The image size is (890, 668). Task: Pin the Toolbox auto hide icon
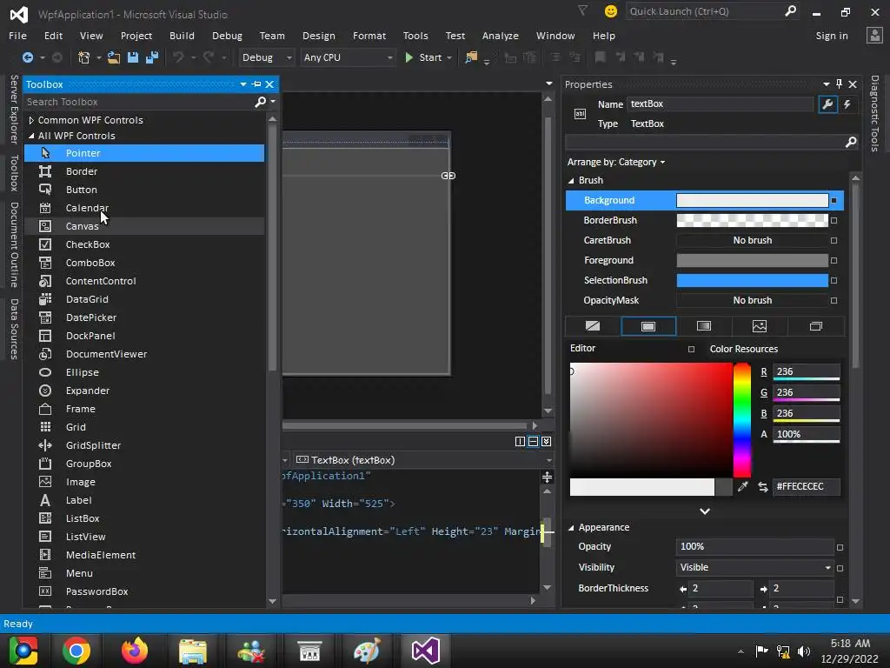click(x=256, y=84)
